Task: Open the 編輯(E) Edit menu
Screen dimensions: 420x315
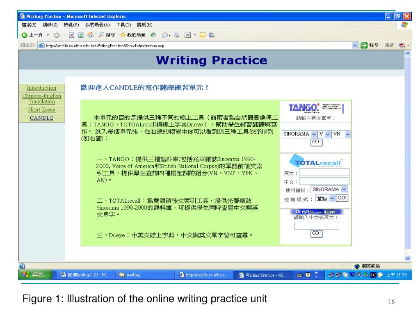Action: click(50, 25)
